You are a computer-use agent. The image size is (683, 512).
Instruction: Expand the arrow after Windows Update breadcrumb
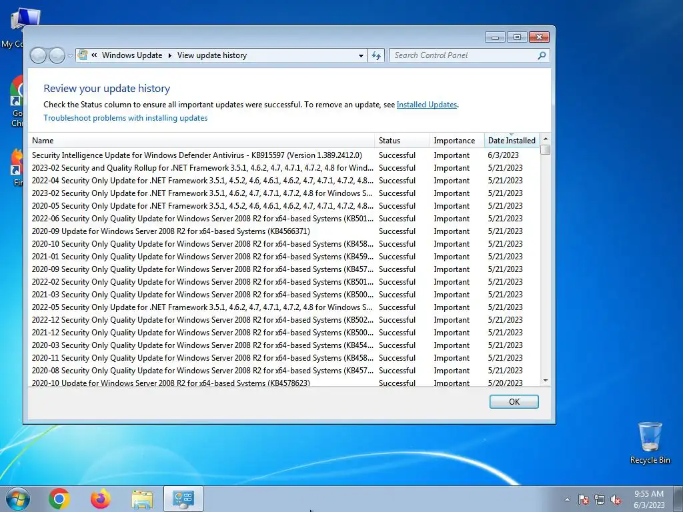[x=170, y=55]
